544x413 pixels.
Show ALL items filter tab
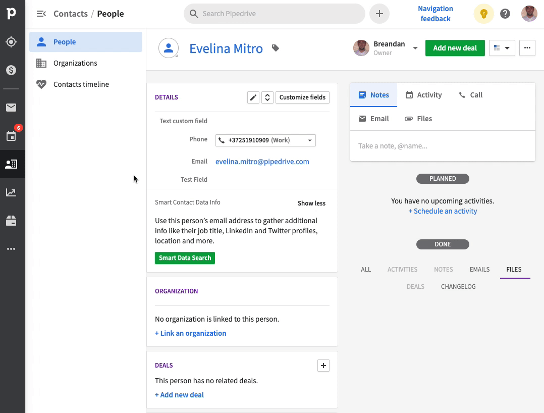366,270
